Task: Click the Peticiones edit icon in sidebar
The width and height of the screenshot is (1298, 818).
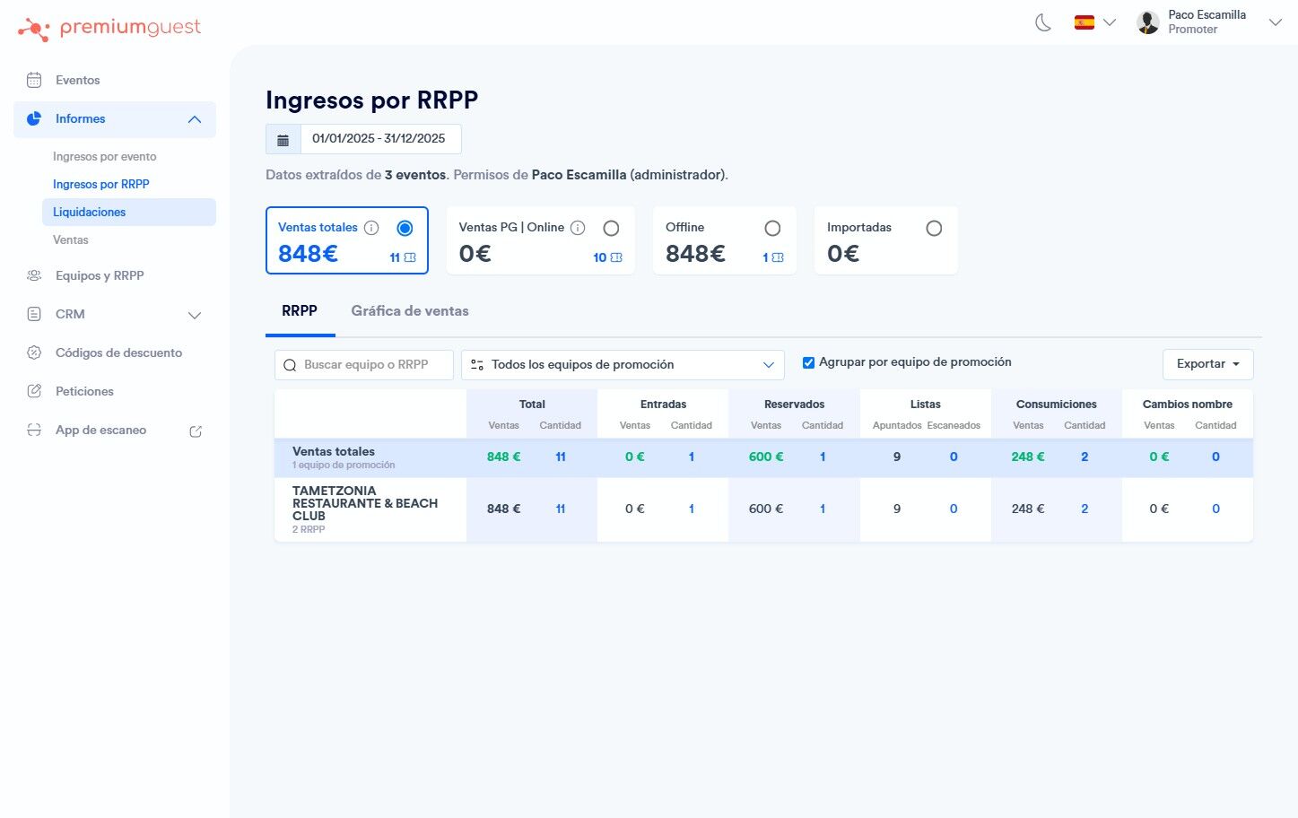Action: (x=34, y=391)
